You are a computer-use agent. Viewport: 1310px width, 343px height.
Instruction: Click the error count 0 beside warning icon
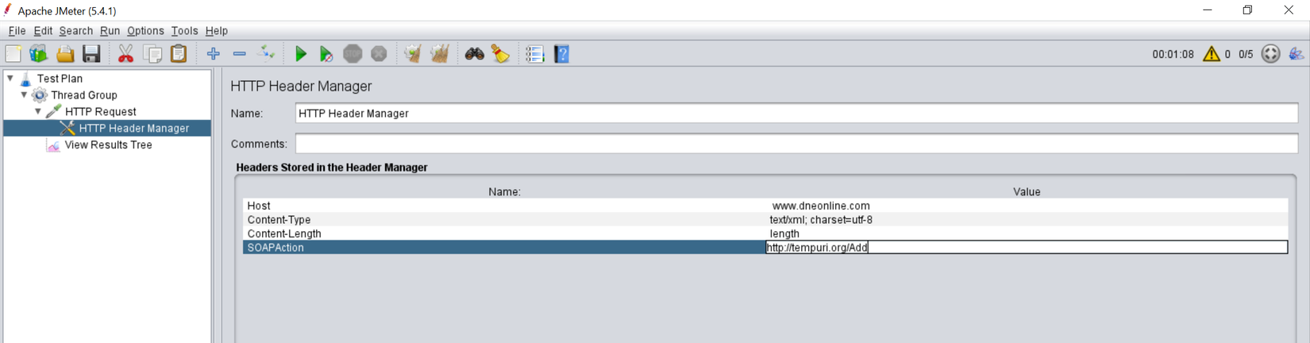coord(1227,55)
